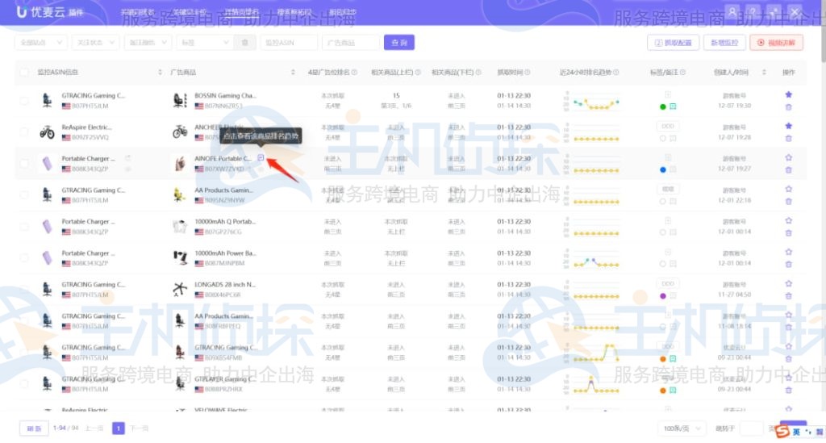Click info icon beside 相关商品(上栏)
The width and height of the screenshot is (826, 443).
(x=418, y=72)
